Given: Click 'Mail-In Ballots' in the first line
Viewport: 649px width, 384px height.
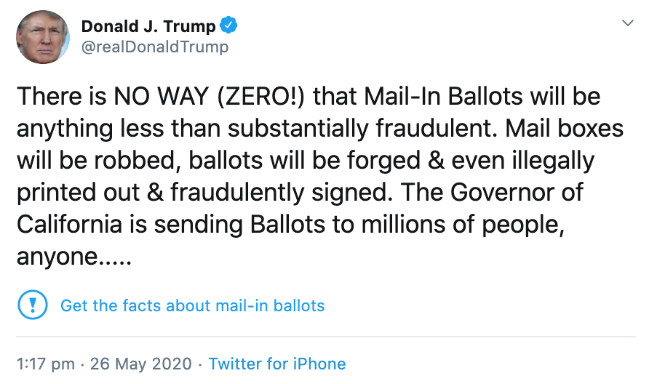Looking at the screenshot, I should [443, 97].
